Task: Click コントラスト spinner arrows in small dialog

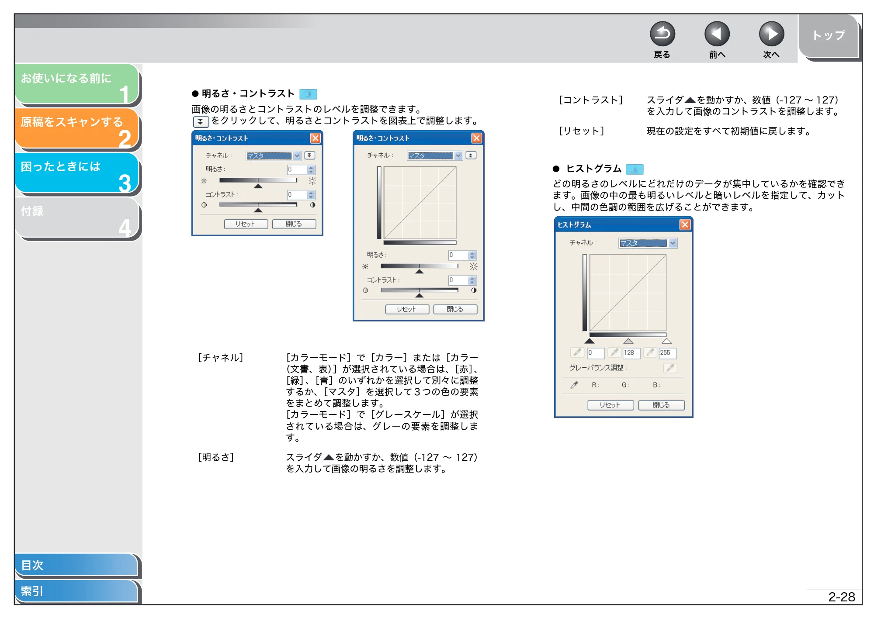Action: click(x=311, y=195)
